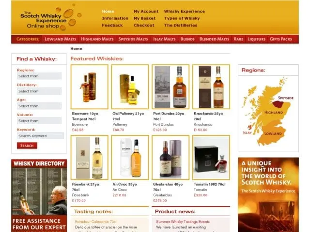Click Port Dundas 20yo 70cl title
The image size is (310, 232).
click(169, 116)
